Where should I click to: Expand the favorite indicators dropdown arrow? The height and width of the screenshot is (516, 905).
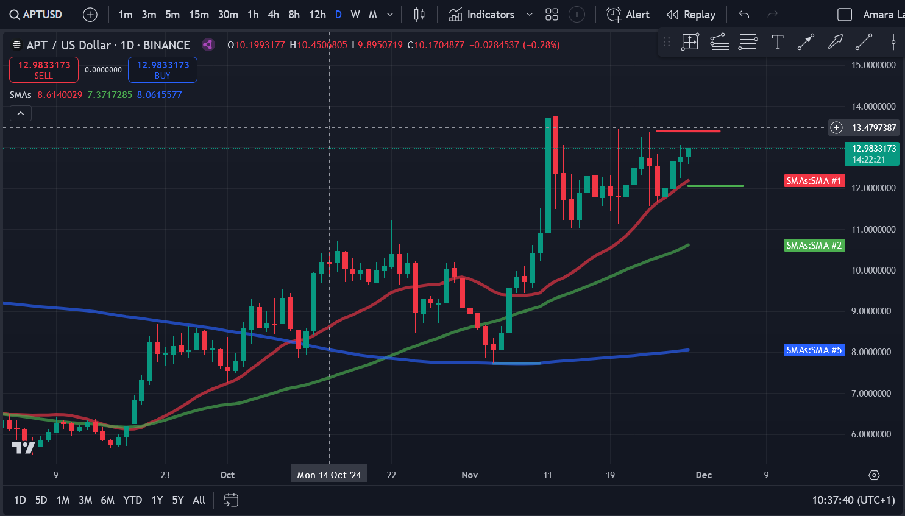(529, 15)
